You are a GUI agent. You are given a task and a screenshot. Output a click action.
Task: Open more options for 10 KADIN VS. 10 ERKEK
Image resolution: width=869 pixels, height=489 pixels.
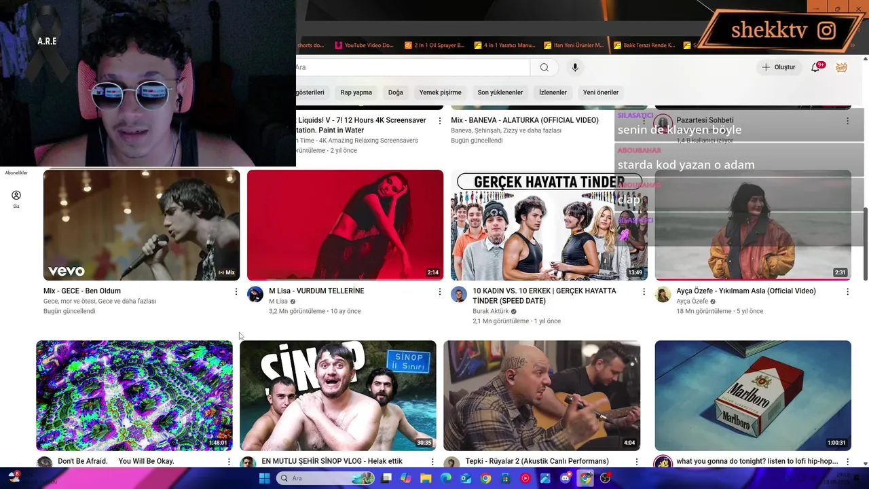click(x=644, y=291)
